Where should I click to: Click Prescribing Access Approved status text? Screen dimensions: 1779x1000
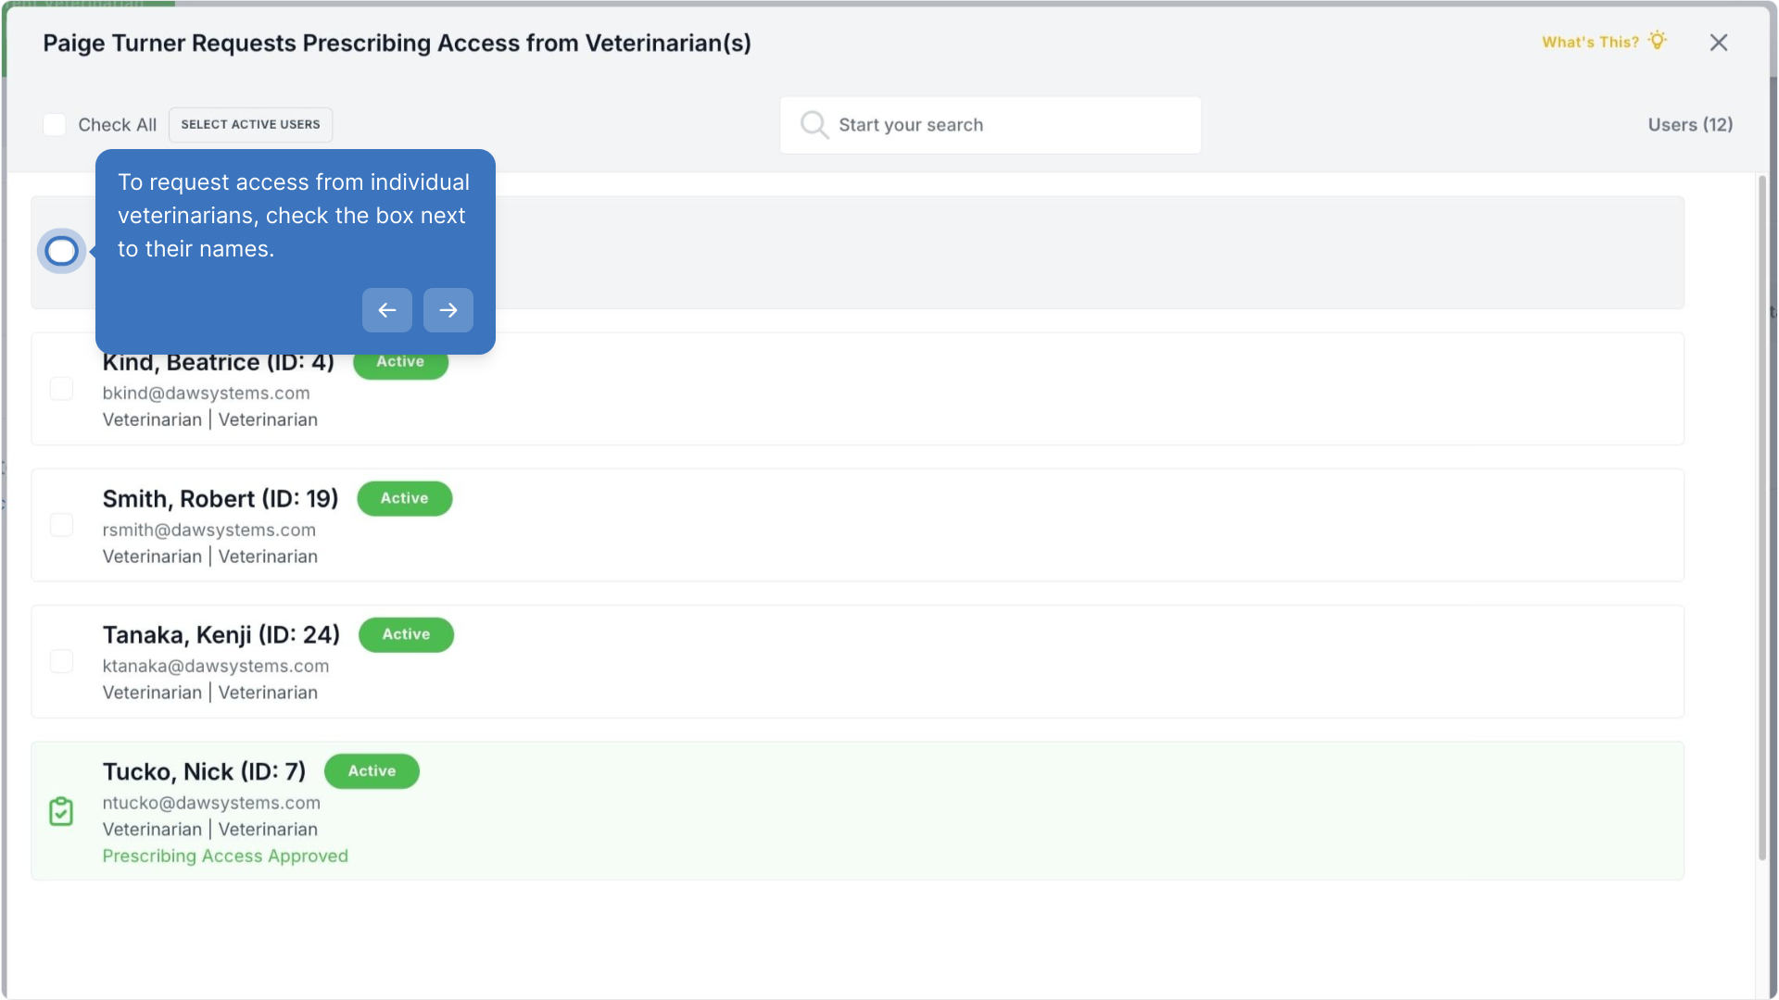click(x=225, y=856)
